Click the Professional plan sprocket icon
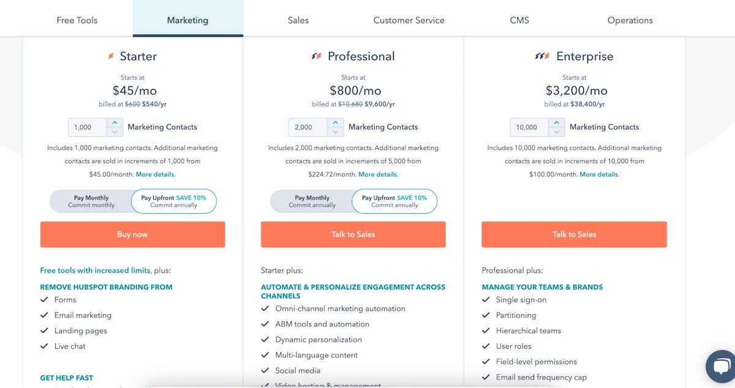Viewport: 735px width, 388px height. pos(316,56)
